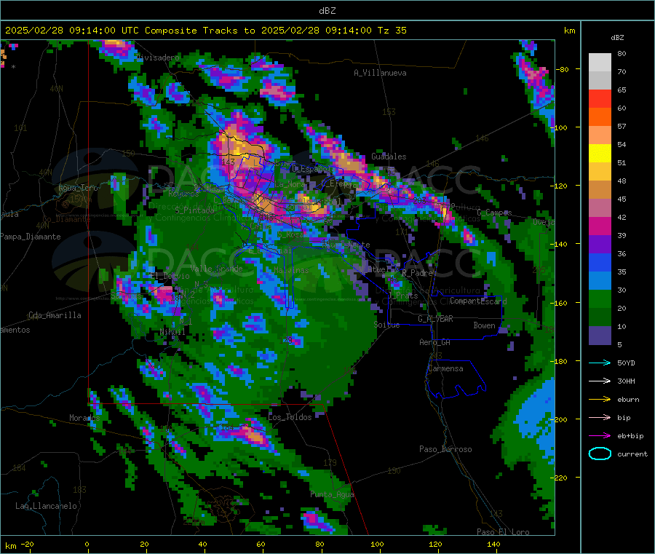Click the Lag.Llancanelo map label
Screen dimensions: 655x554
click(46, 507)
